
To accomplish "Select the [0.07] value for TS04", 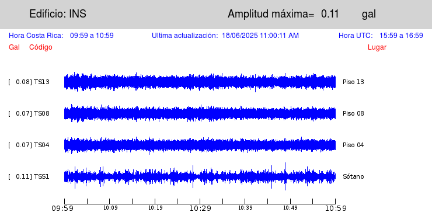I will 20,145.
